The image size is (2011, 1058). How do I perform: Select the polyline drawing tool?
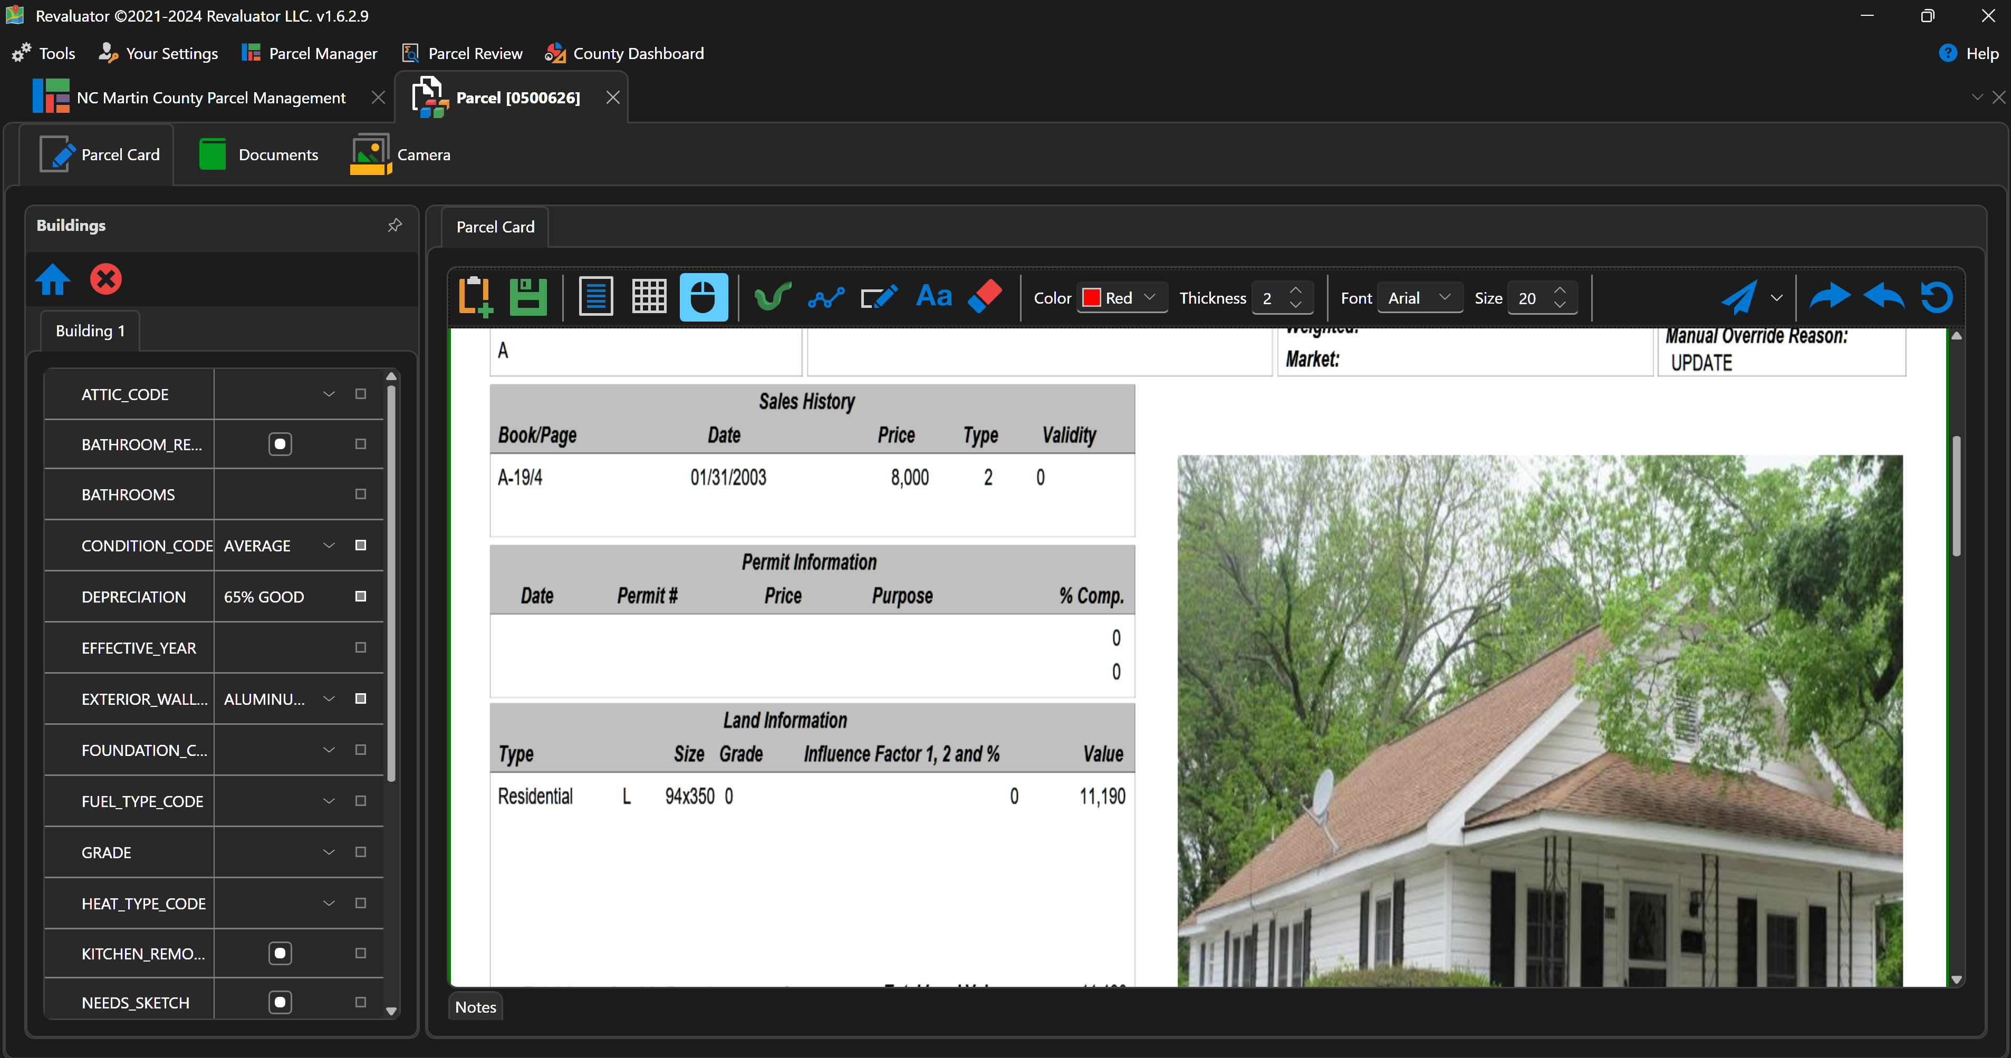[826, 297]
